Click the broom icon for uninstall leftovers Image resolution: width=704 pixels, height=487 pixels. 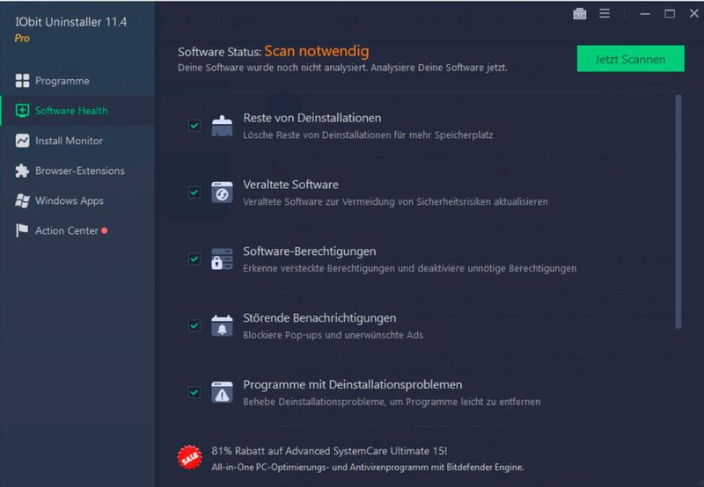(x=223, y=126)
